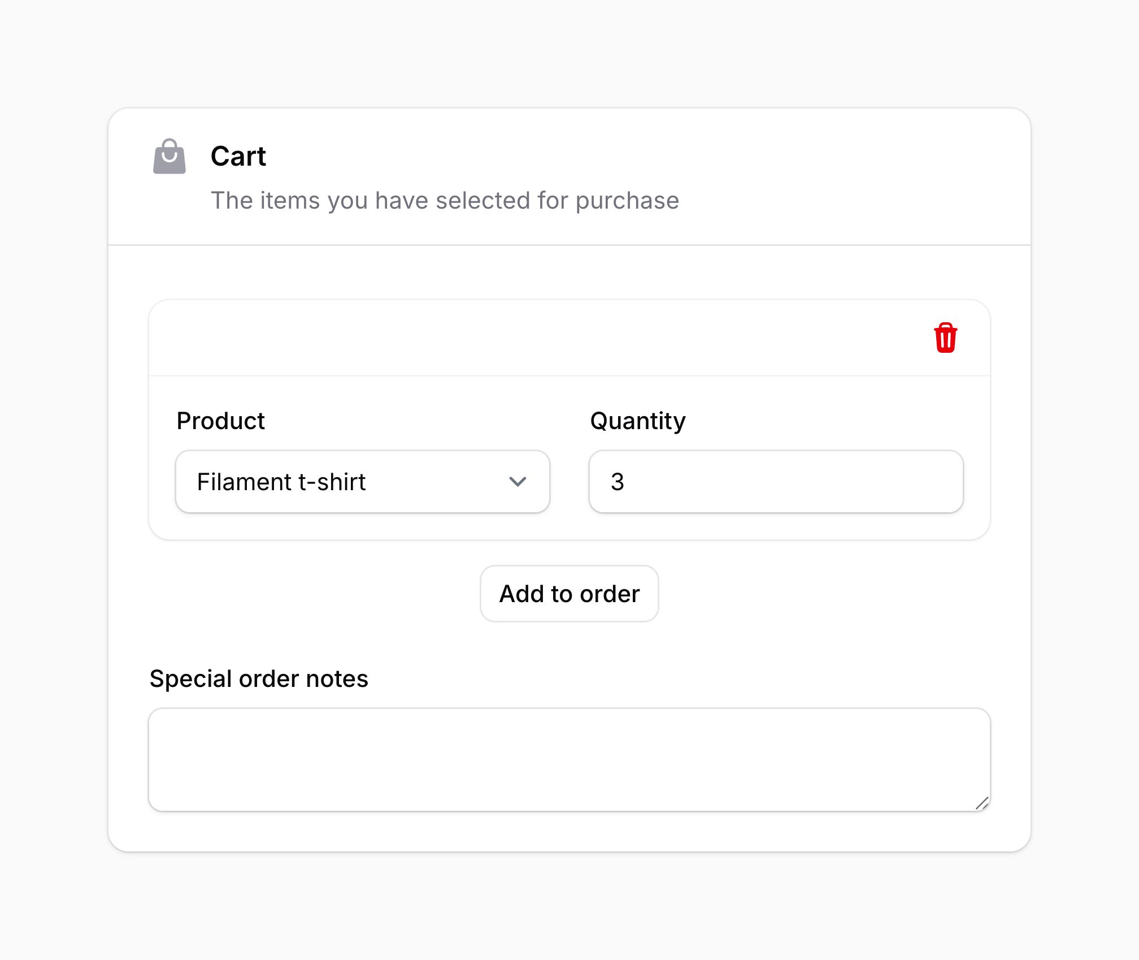Click the Filament t-shirt text
Image resolution: width=1139 pixels, height=960 pixels.
[281, 482]
